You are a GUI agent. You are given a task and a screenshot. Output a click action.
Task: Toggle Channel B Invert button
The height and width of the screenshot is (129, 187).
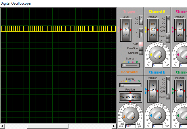(168, 97)
